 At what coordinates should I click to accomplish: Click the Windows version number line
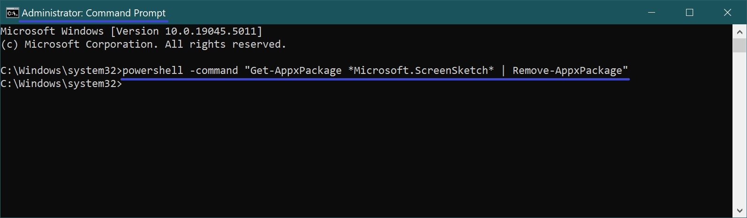click(131, 31)
